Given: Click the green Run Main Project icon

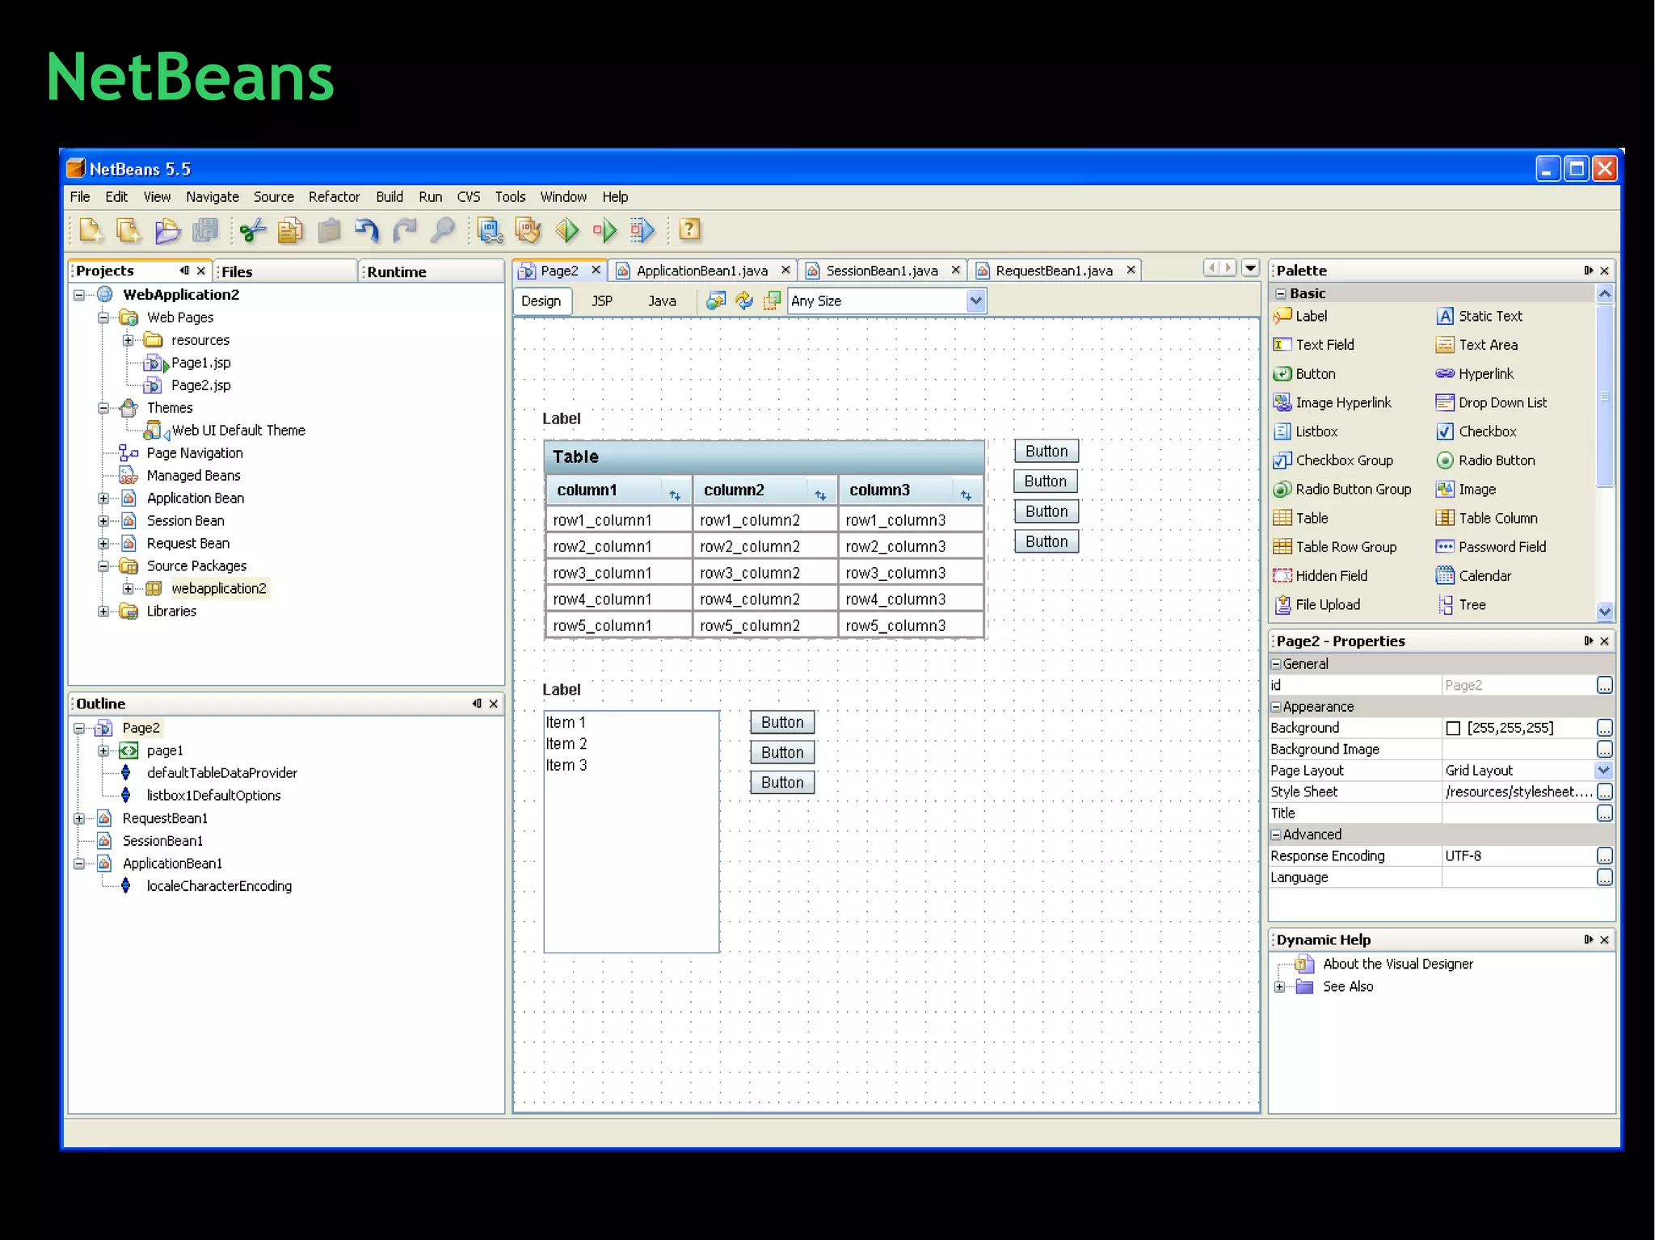Looking at the screenshot, I should (x=567, y=231).
